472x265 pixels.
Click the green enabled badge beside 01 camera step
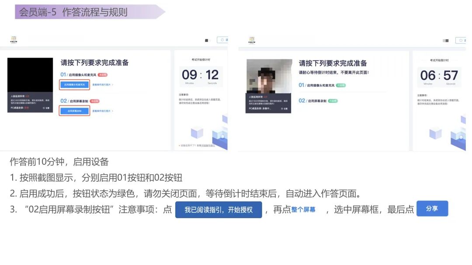coord(341,85)
